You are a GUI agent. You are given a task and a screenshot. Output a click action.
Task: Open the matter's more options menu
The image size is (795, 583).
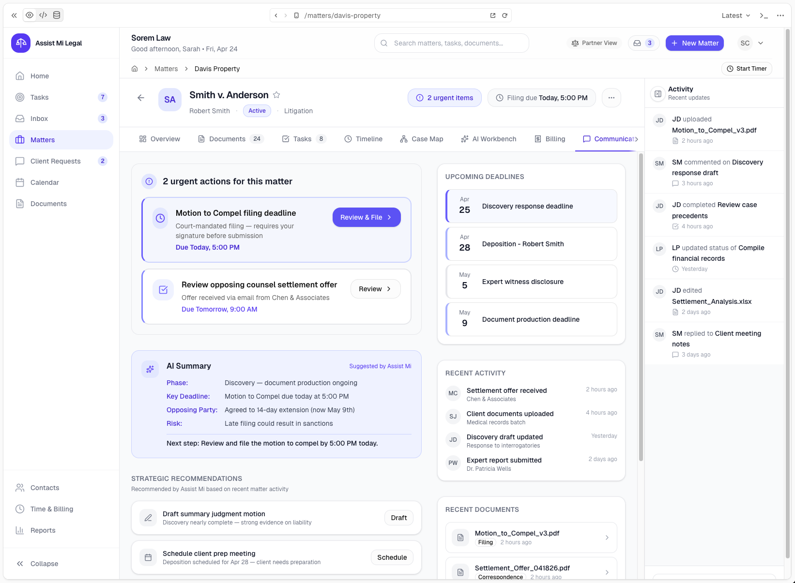coord(611,98)
